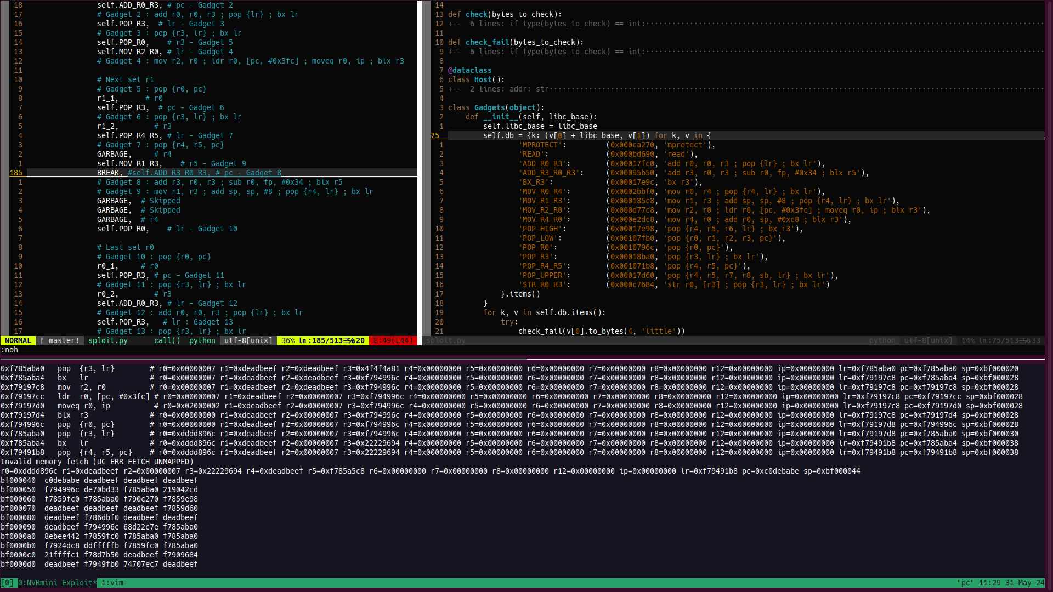
Task: Click the 'class Gadgets(object):' line
Action: (x=496, y=107)
